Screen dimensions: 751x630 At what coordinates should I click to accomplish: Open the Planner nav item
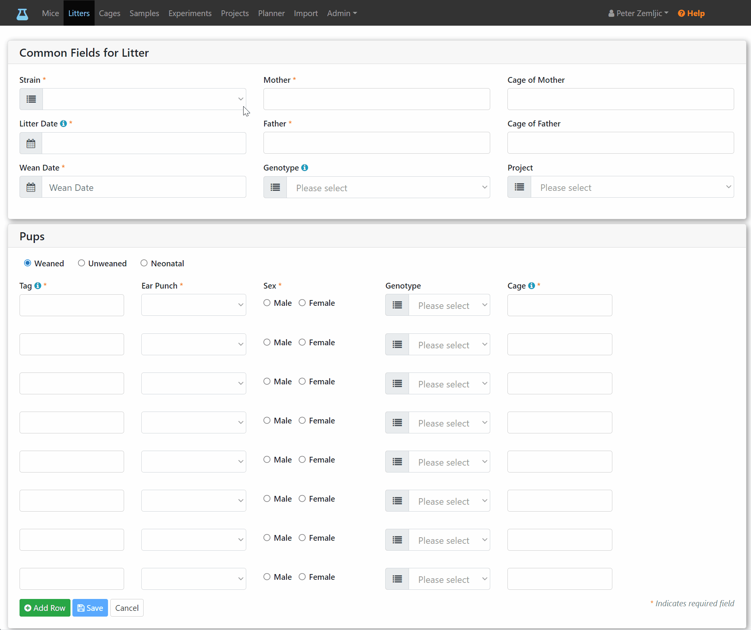pyautogui.click(x=271, y=13)
